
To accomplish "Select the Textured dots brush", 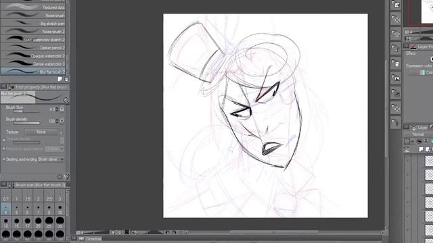I will point(33,7).
